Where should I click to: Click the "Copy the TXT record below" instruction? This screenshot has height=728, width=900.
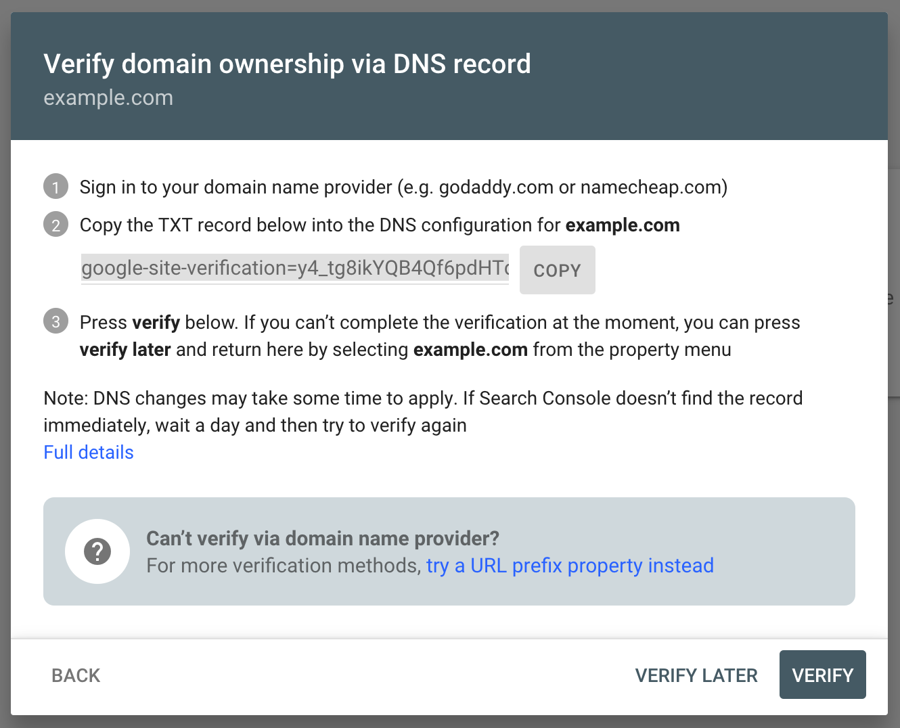(x=320, y=225)
